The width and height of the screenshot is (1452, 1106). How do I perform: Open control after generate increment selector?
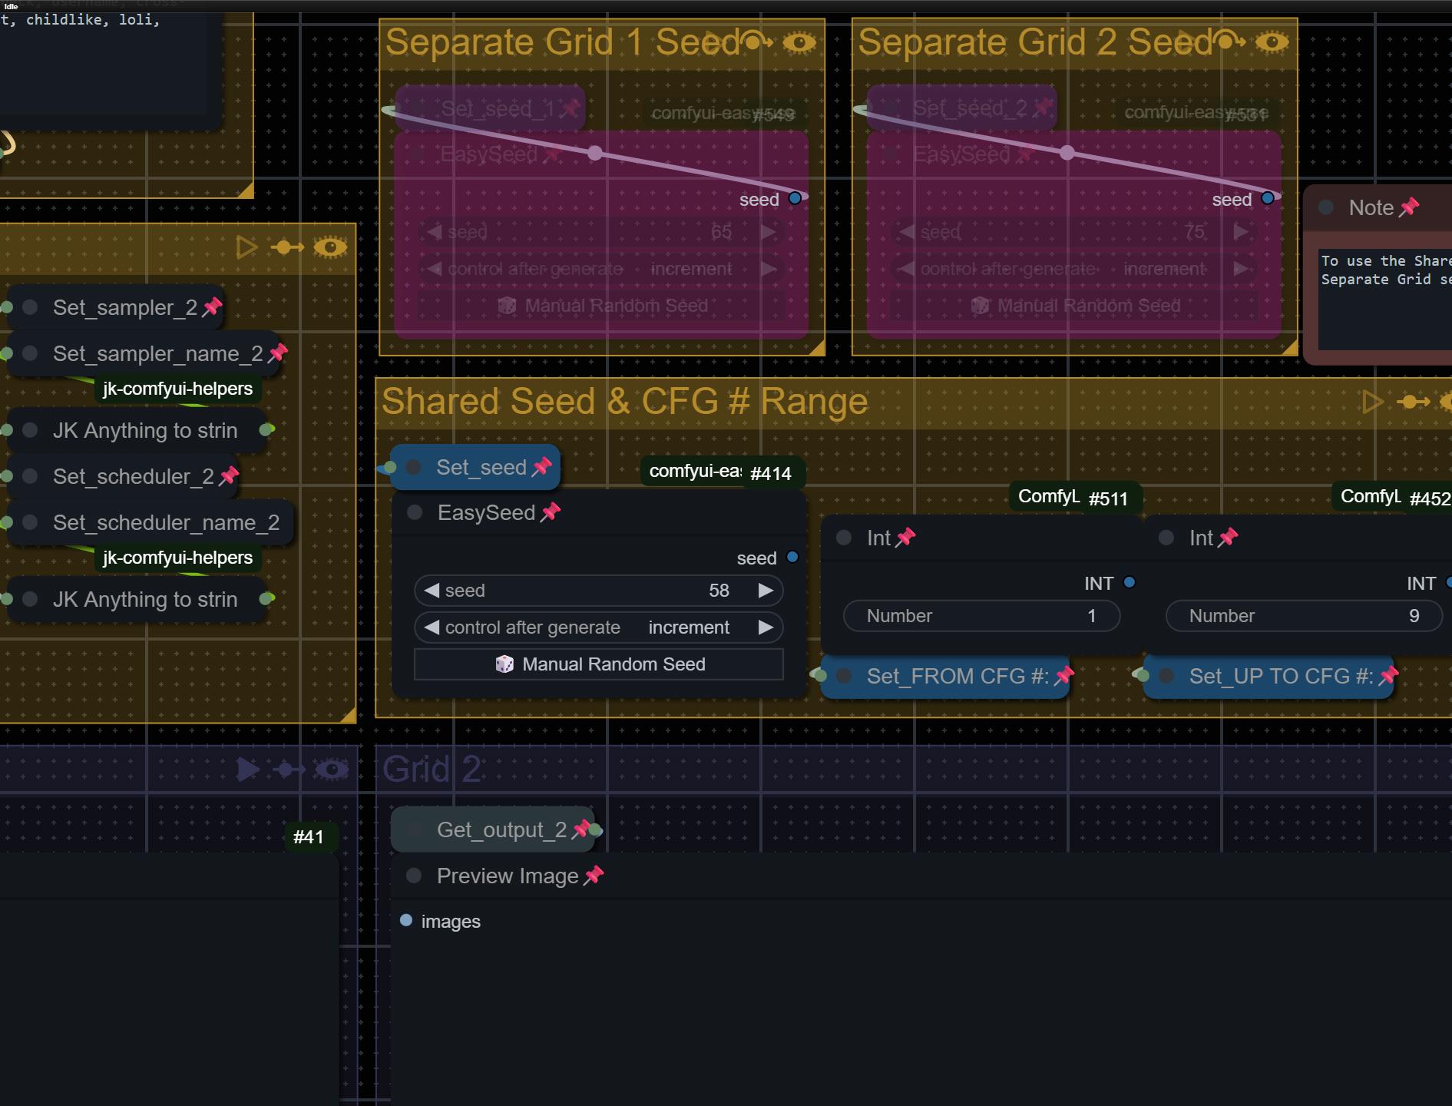tap(598, 628)
